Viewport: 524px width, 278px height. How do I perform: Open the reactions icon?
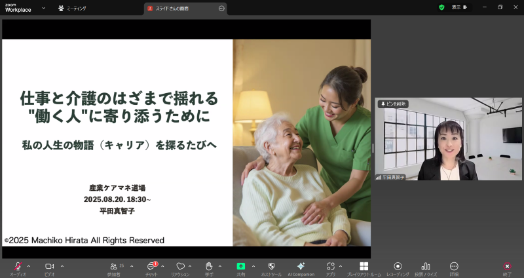180,266
